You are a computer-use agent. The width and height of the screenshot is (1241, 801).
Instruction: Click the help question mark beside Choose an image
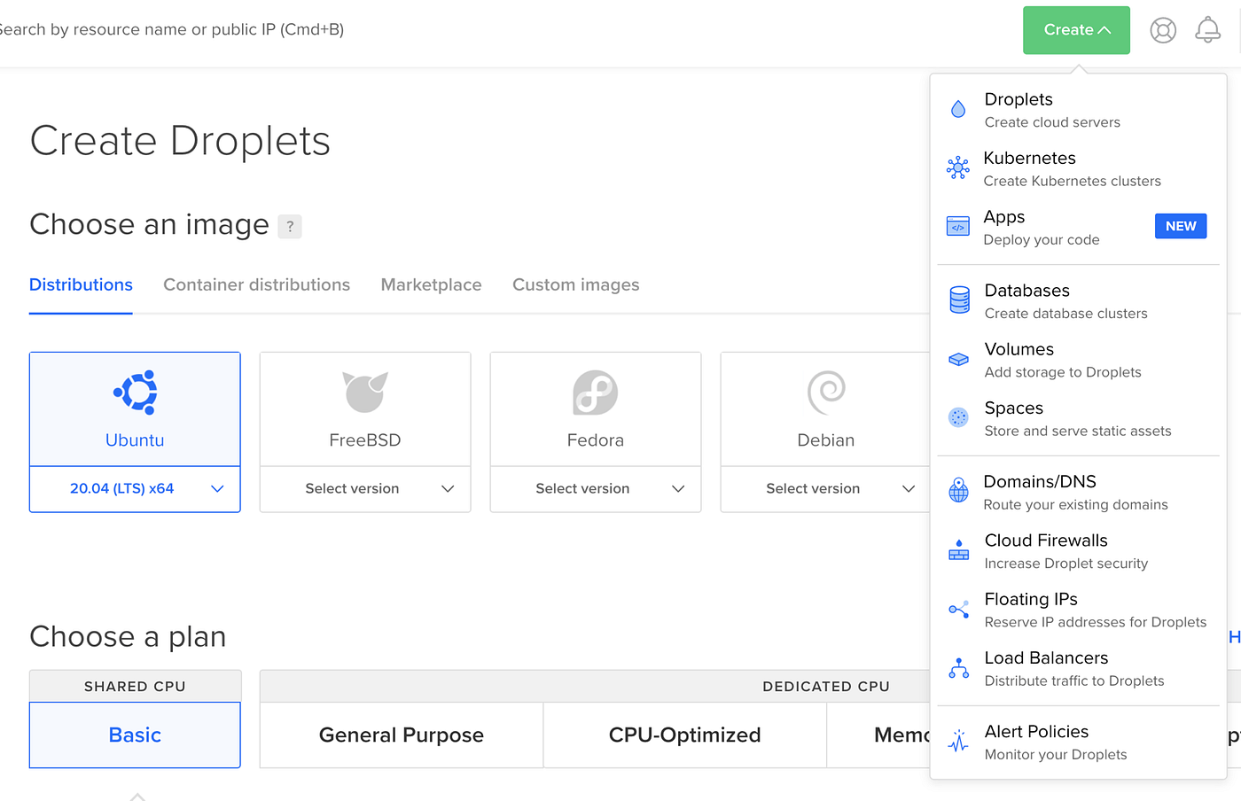coord(290,226)
